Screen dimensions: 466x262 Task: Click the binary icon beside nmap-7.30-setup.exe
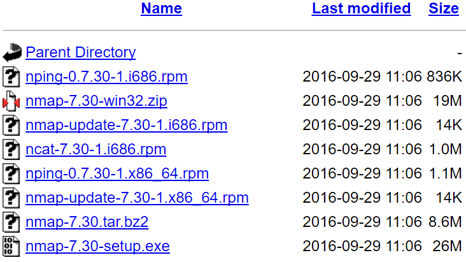(x=11, y=247)
